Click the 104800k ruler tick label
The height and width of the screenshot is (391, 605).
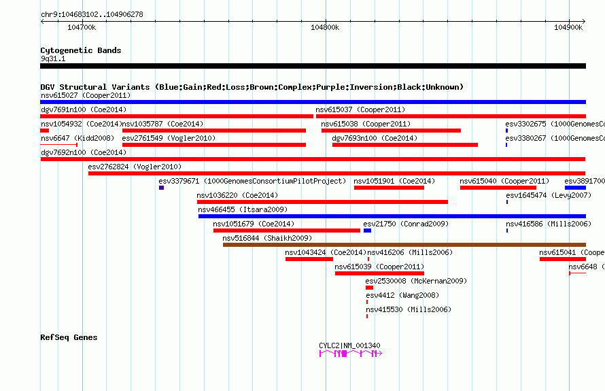pos(325,27)
